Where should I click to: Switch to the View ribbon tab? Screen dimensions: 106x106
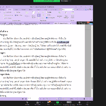pos(10,10)
